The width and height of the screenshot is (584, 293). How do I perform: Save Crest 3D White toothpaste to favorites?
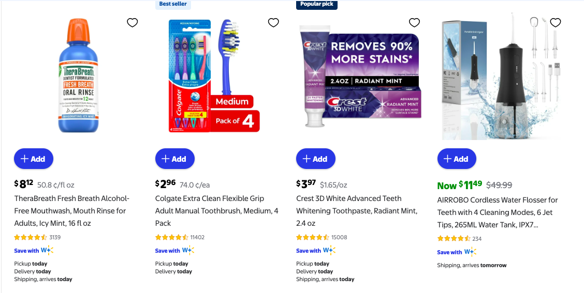point(414,23)
